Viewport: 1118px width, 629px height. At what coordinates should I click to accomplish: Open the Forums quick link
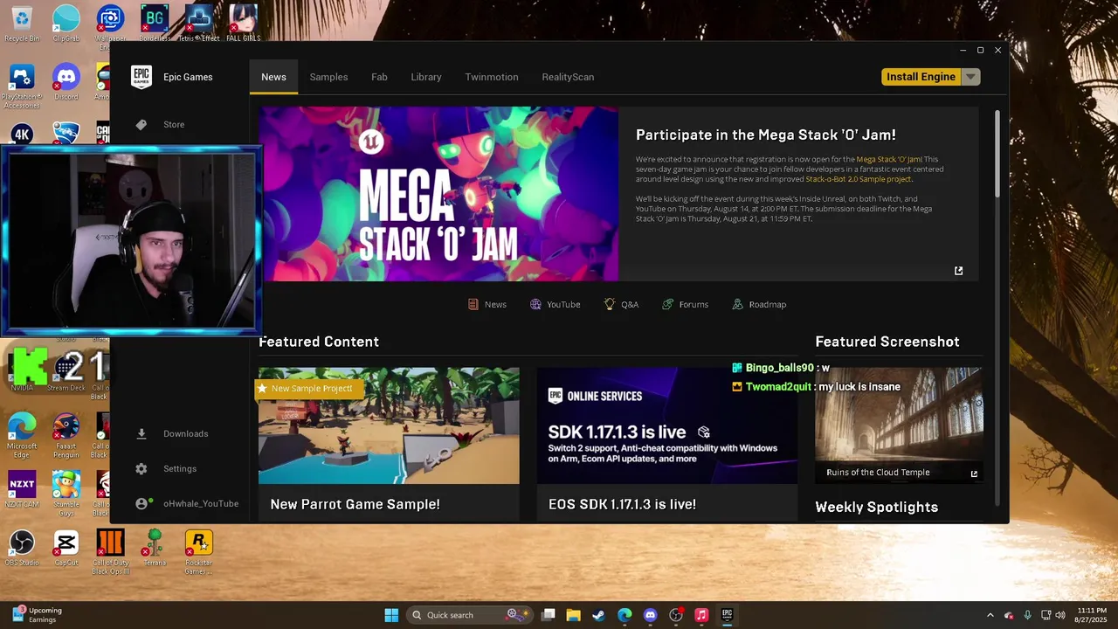[685, 304]
